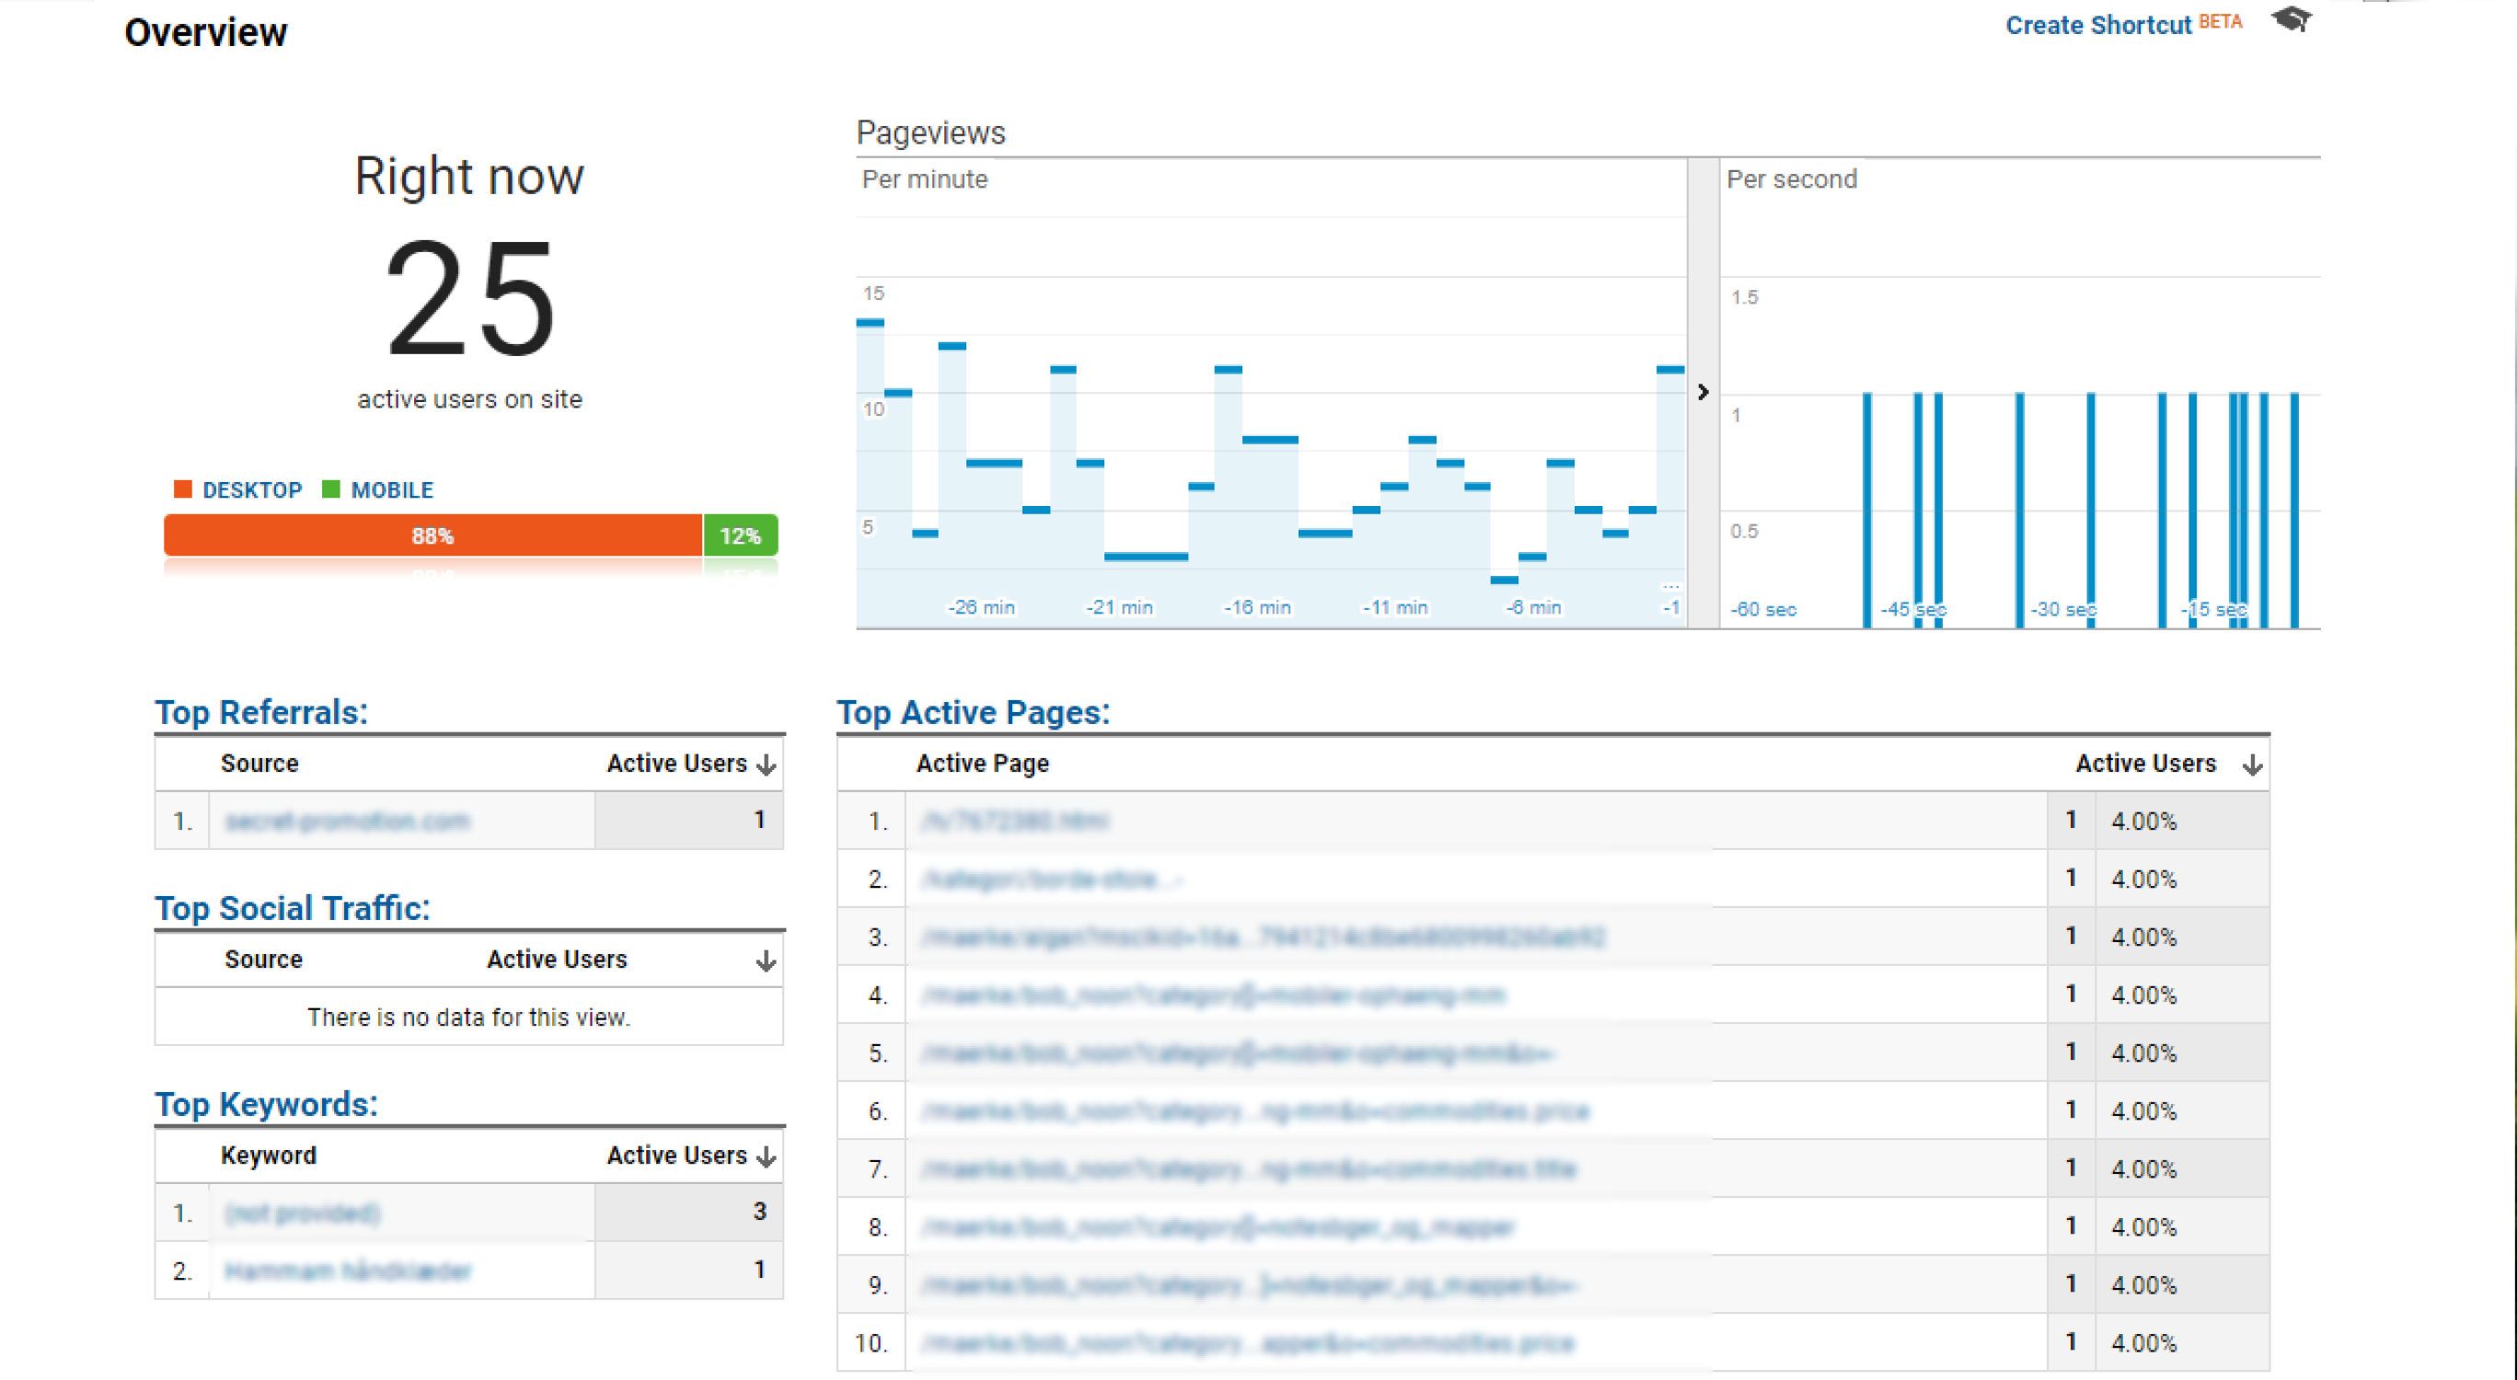Open active page link in row 2
2517x1380 pixels.
[x=1052, y=880]
